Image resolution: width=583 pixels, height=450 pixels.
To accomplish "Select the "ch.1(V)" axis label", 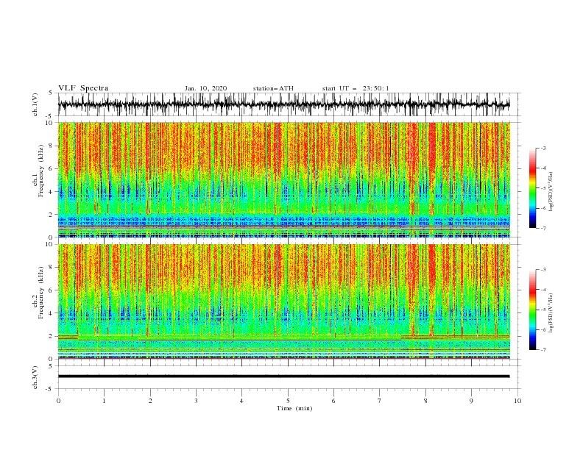I will [35, 104].
